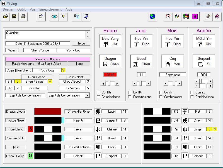The image size is (223, 168).
Task: Click the Serpent Vol. label
Action: click(16, 138)
